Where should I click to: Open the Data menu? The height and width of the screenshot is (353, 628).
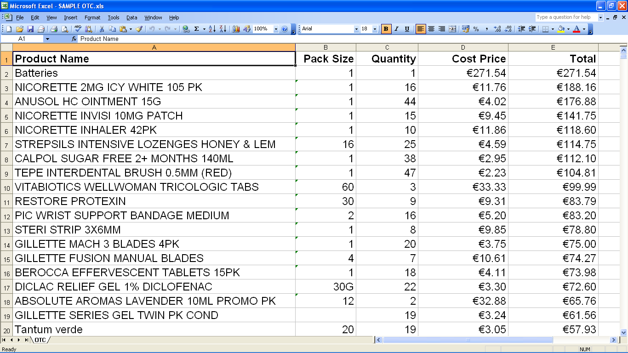[x=132, y=17]
